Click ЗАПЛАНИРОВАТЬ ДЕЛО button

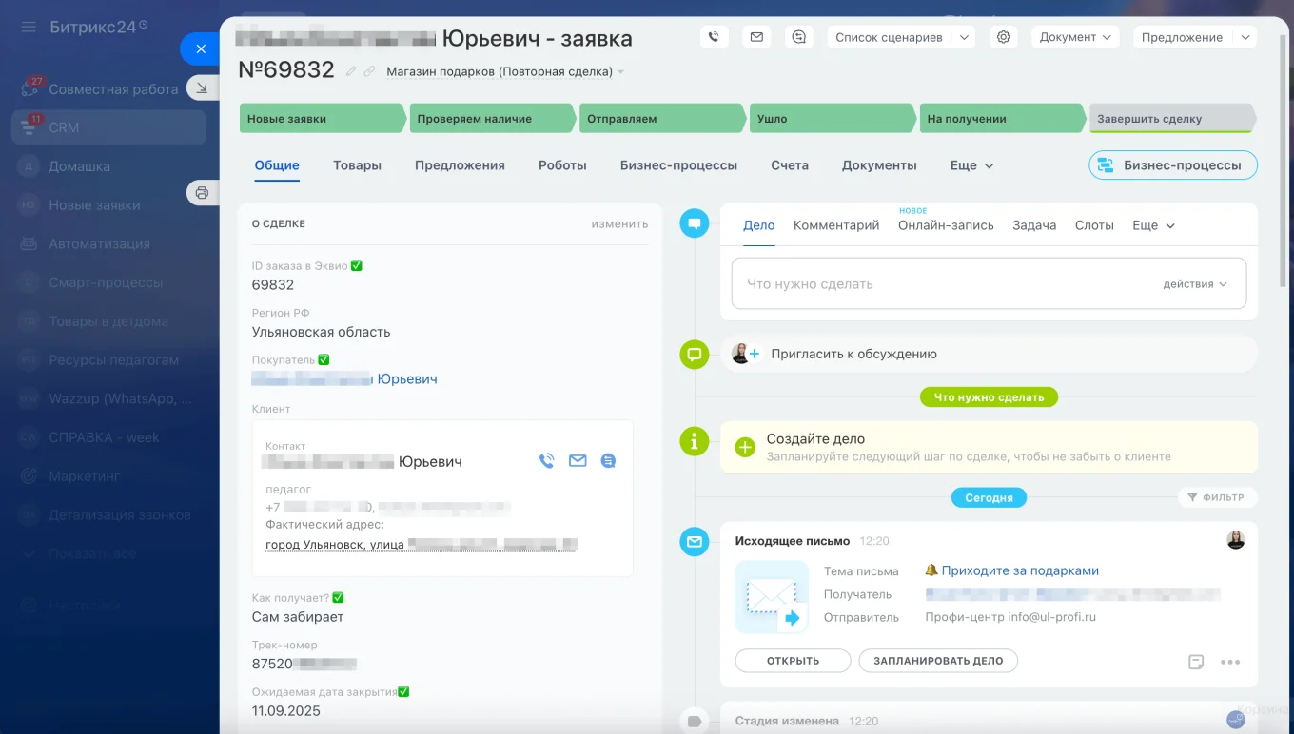coord(938,661)
